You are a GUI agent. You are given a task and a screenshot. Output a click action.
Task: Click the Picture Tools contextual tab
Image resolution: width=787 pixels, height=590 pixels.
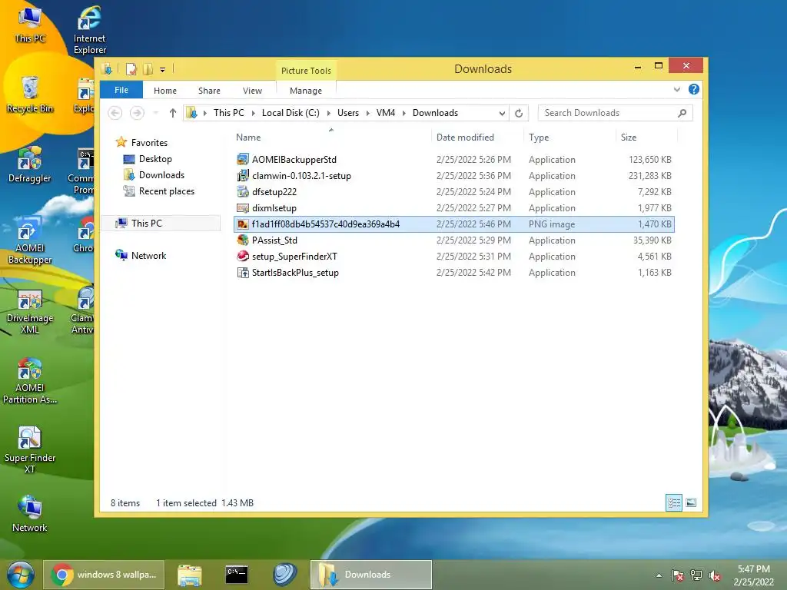click(x=306, y=70)
